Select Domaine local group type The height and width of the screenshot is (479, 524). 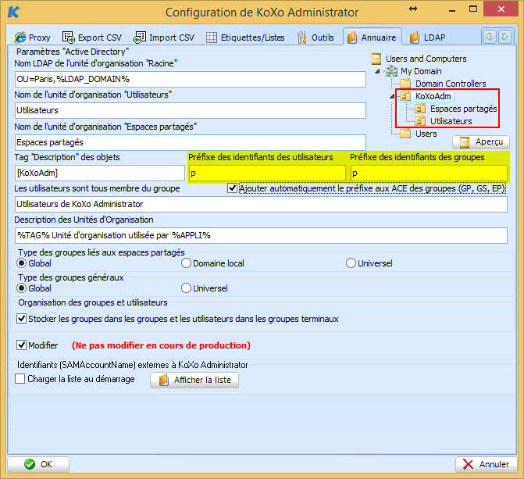(x=186, y=263)
